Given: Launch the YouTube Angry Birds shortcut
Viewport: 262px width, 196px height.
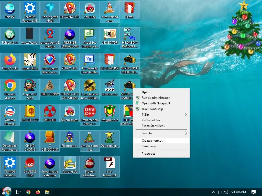Looking at the screenshot, I should (90, 10).
